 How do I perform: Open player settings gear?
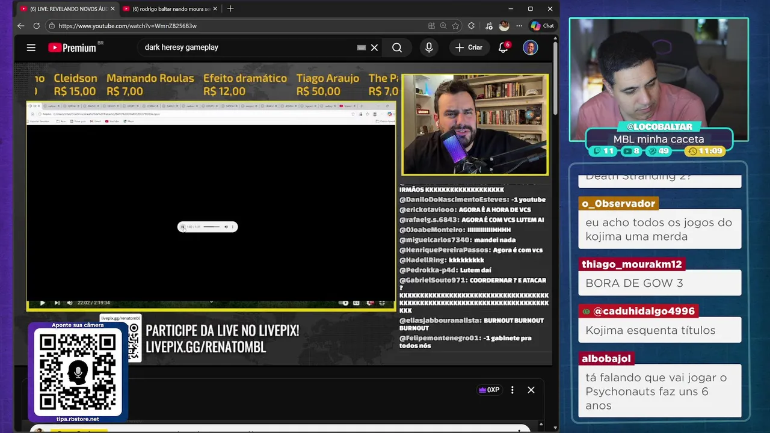click(370, 302)
